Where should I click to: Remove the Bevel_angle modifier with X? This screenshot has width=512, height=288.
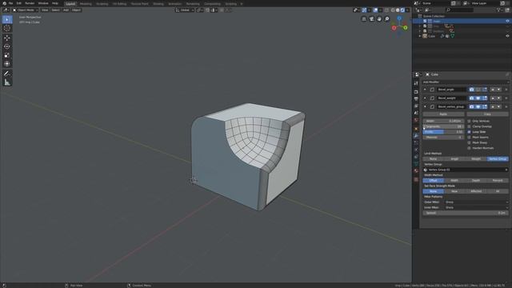[x=506, y=90]
